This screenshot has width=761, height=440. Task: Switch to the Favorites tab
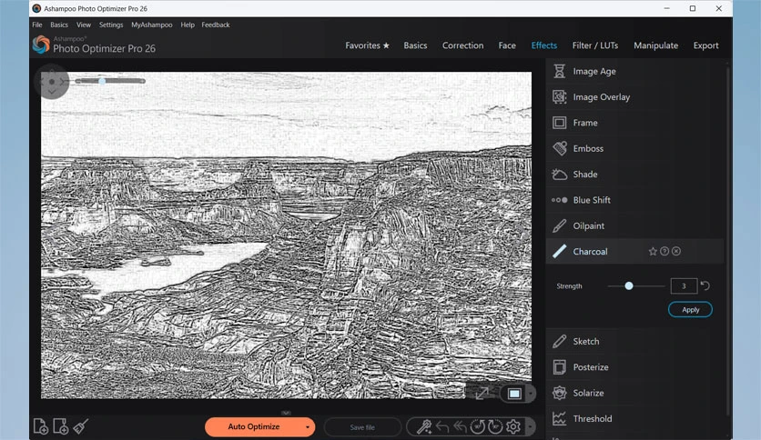(368, 45)
